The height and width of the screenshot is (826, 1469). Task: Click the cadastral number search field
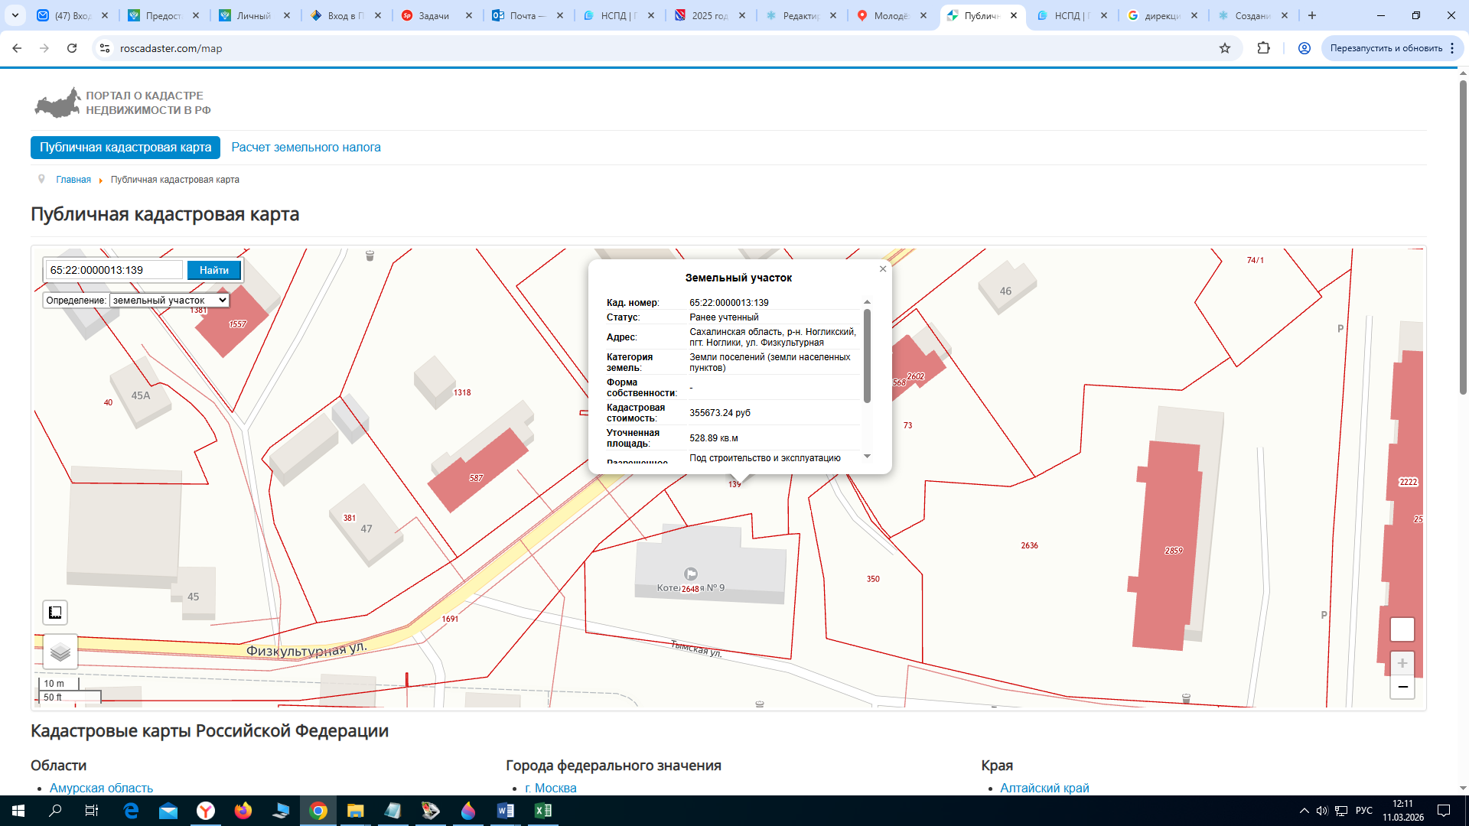[114, 270]
